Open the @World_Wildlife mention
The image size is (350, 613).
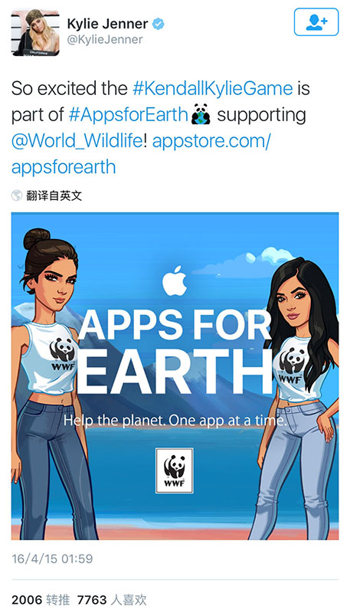[77, 141]
